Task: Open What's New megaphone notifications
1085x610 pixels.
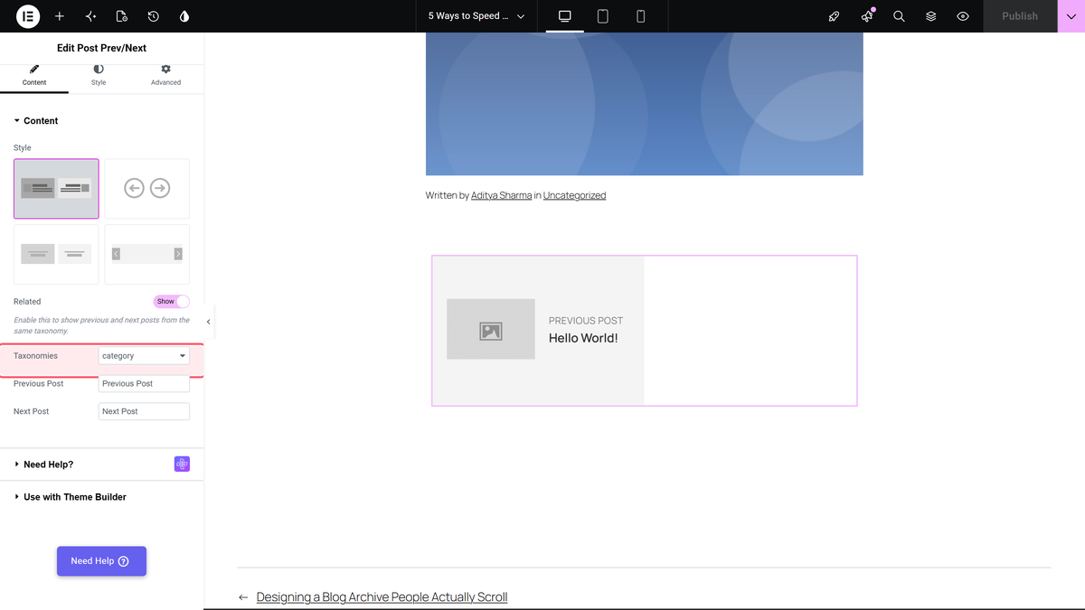Action: point(867,16)
